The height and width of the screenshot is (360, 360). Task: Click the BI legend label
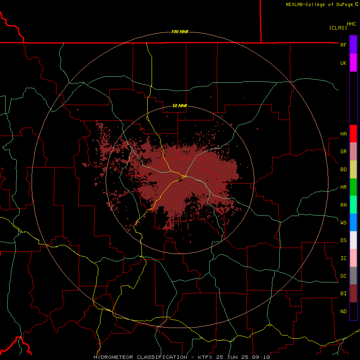[344, 294]
